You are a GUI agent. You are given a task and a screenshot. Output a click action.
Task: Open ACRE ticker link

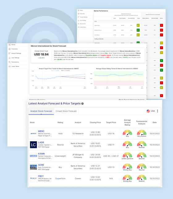pyautogui.click(x=41, y=165)
